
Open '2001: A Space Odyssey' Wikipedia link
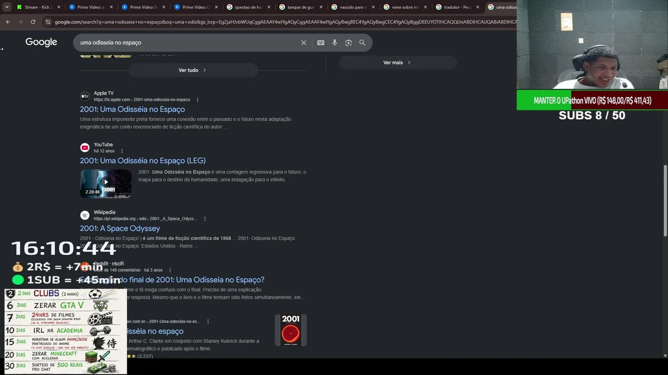click(x=120, y=228)
